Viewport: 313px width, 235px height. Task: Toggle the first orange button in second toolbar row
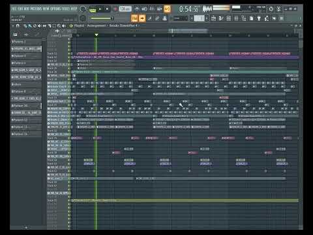134,18
